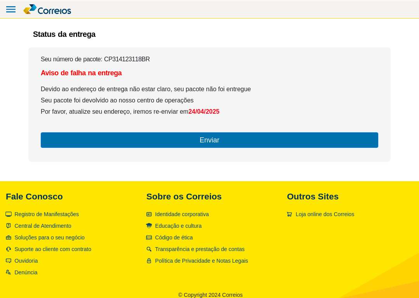Open Identidade corporativa link
Screen dimensions: 419x298
182,214
